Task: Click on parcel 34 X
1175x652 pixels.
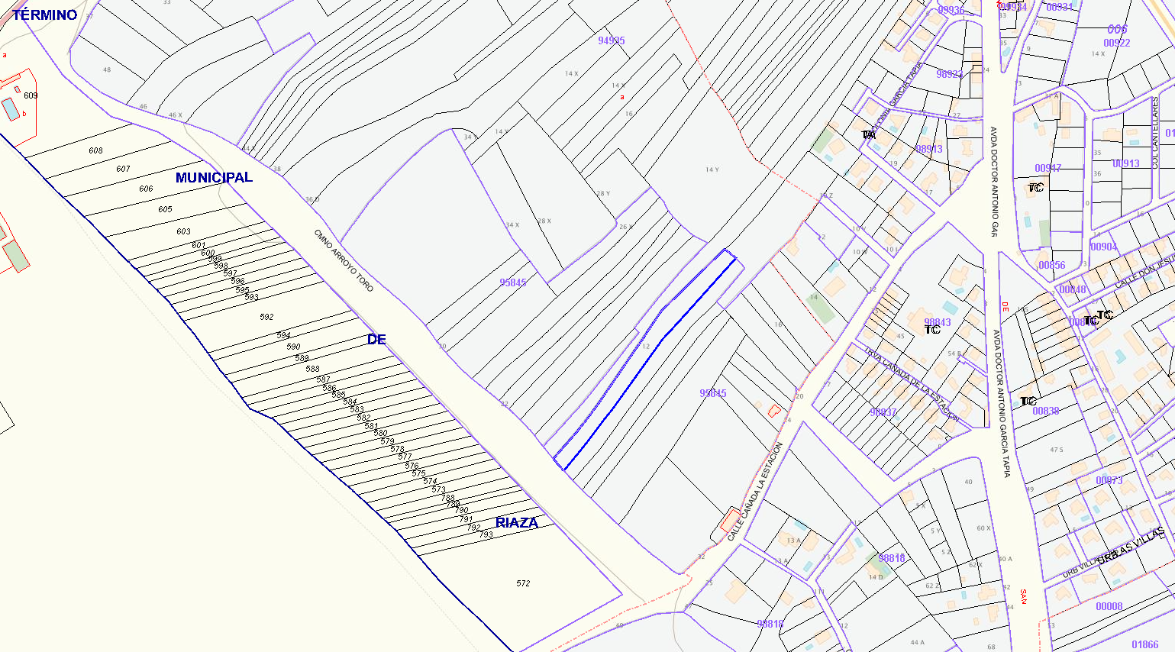Action: click(x=512, y=225)
